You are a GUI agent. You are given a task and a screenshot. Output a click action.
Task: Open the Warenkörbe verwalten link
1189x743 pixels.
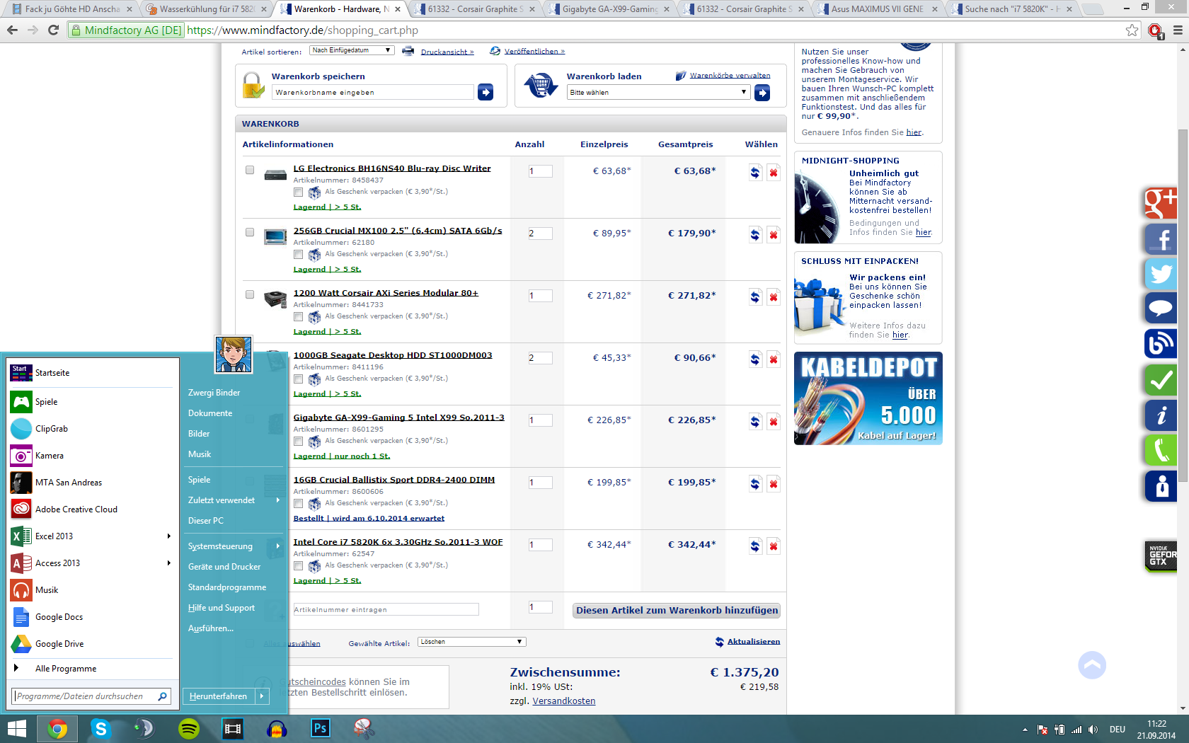(x=730, y=75)
